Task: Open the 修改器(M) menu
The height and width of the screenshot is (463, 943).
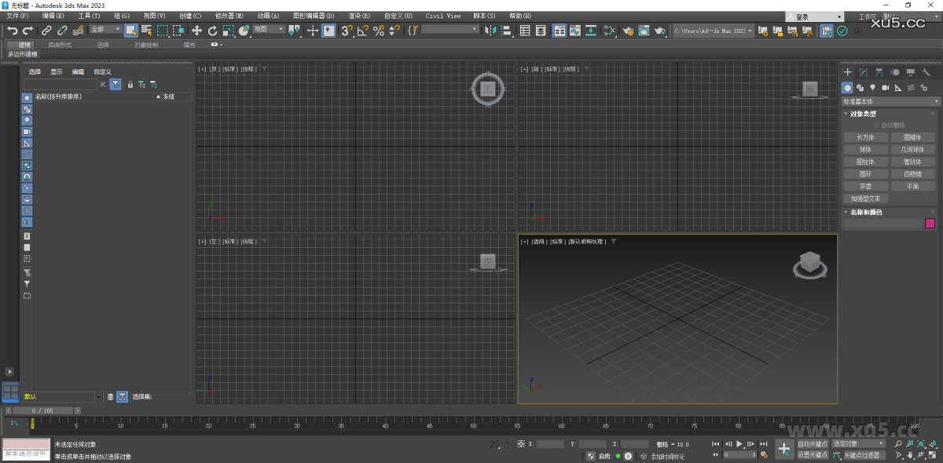Action: (228, 16)
